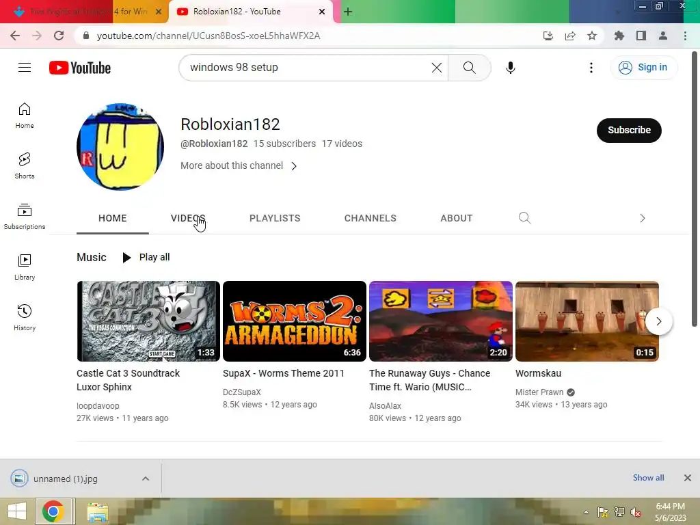Open Chrome extensions puzzle icon
This screenshot has height=525, width=700.
tap(619, 36)
